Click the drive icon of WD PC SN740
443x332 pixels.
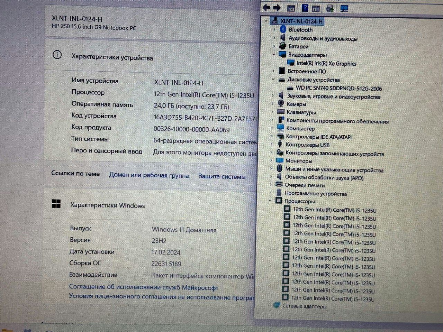coord(290,88)
